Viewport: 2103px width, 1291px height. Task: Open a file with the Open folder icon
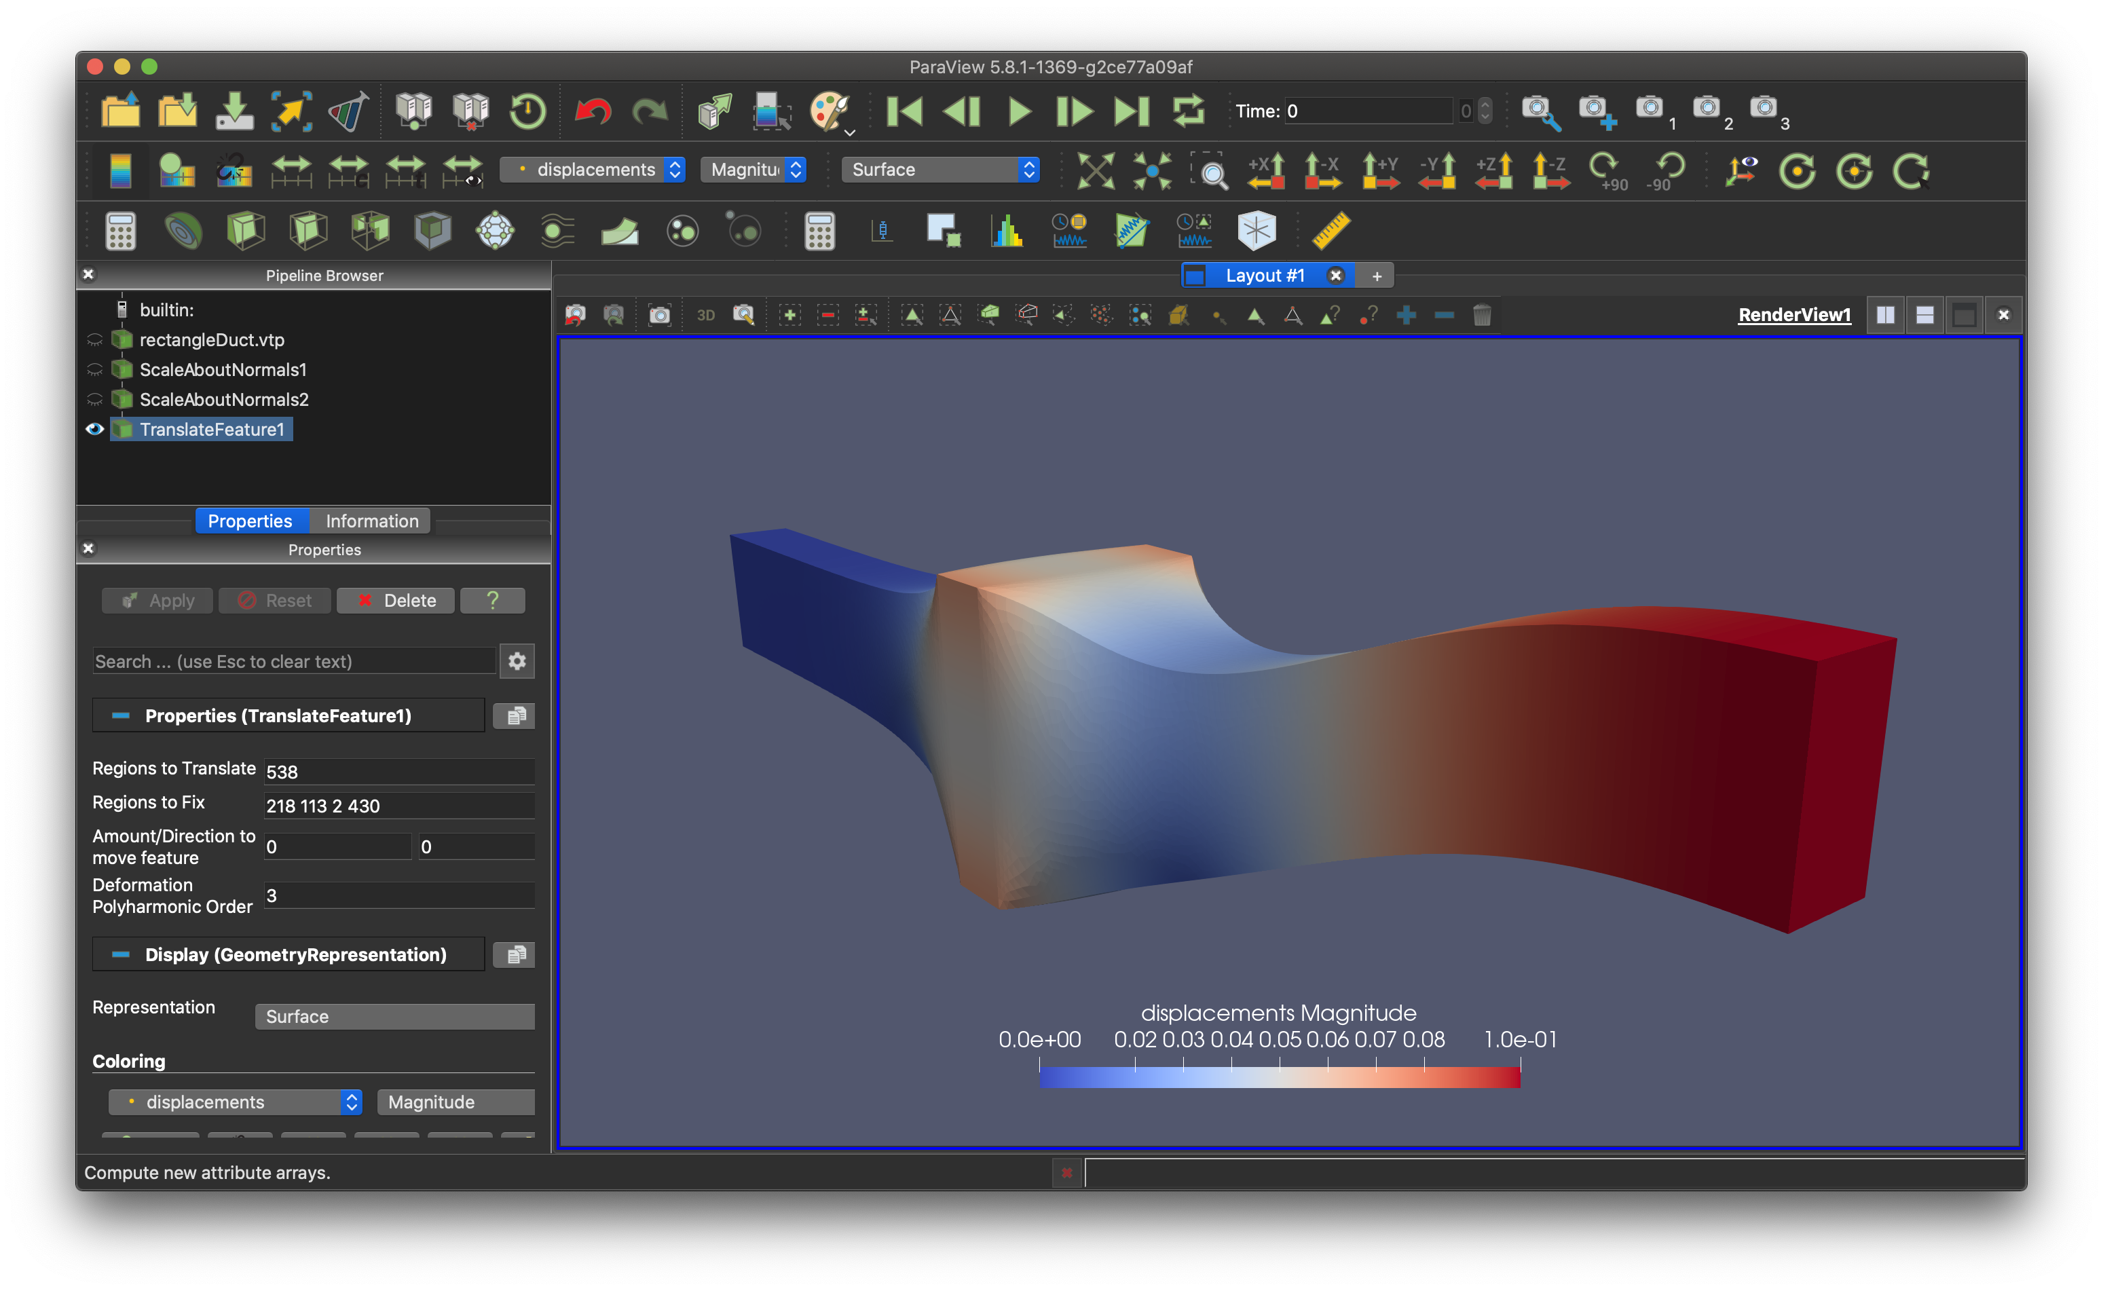(x=120, y=111)
